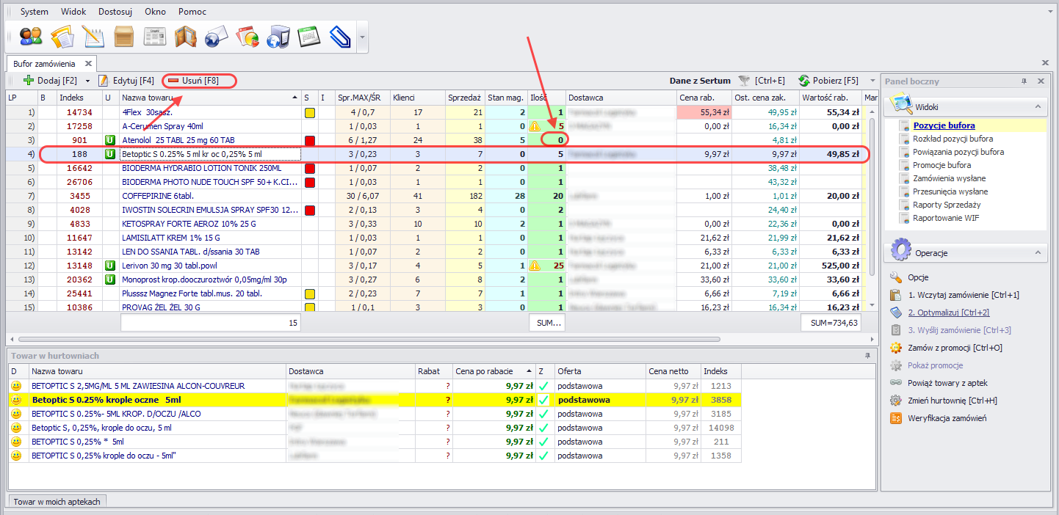The image size is (1059, 515).
Task: Click the blue paperclip toolbar icon
Action: [339, 36]
